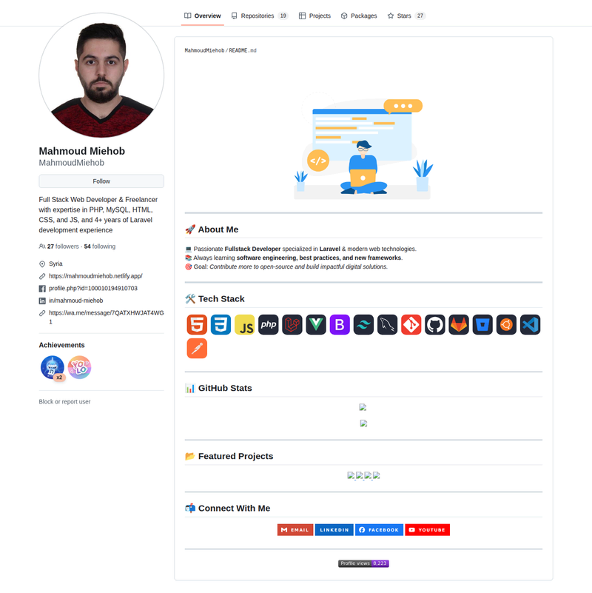Image resolution: width=592 pixels, height=593 pixels.
Task: Open the Facebook profile.php link in sidebar
Action: click(93, 288)
